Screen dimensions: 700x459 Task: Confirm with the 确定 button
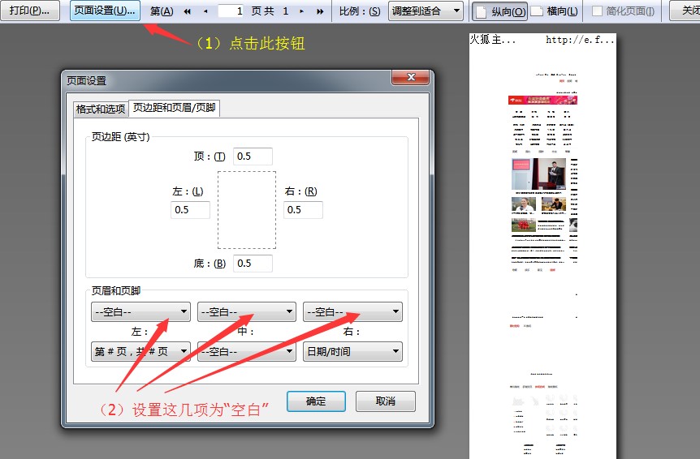click(316, 401)
